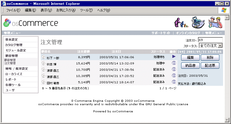
Task: Select the customer name 田村 敏彦
Action: tap(53, 83)
